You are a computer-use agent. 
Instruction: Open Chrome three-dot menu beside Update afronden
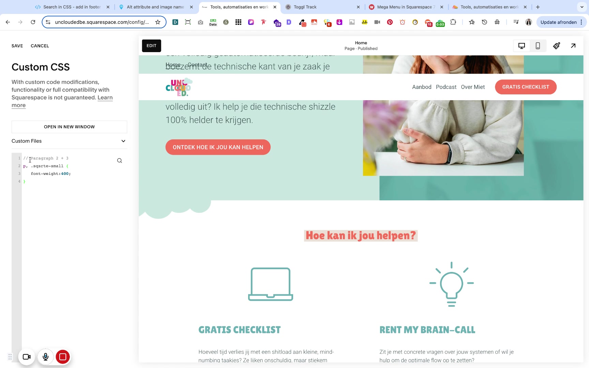(x=582, y=22)
